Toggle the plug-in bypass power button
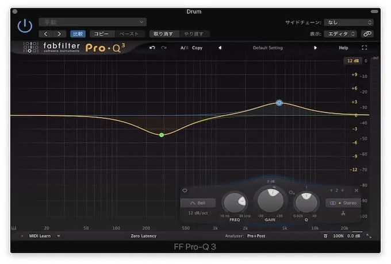This screenshot has width=391, height=264. pos(25,26)
